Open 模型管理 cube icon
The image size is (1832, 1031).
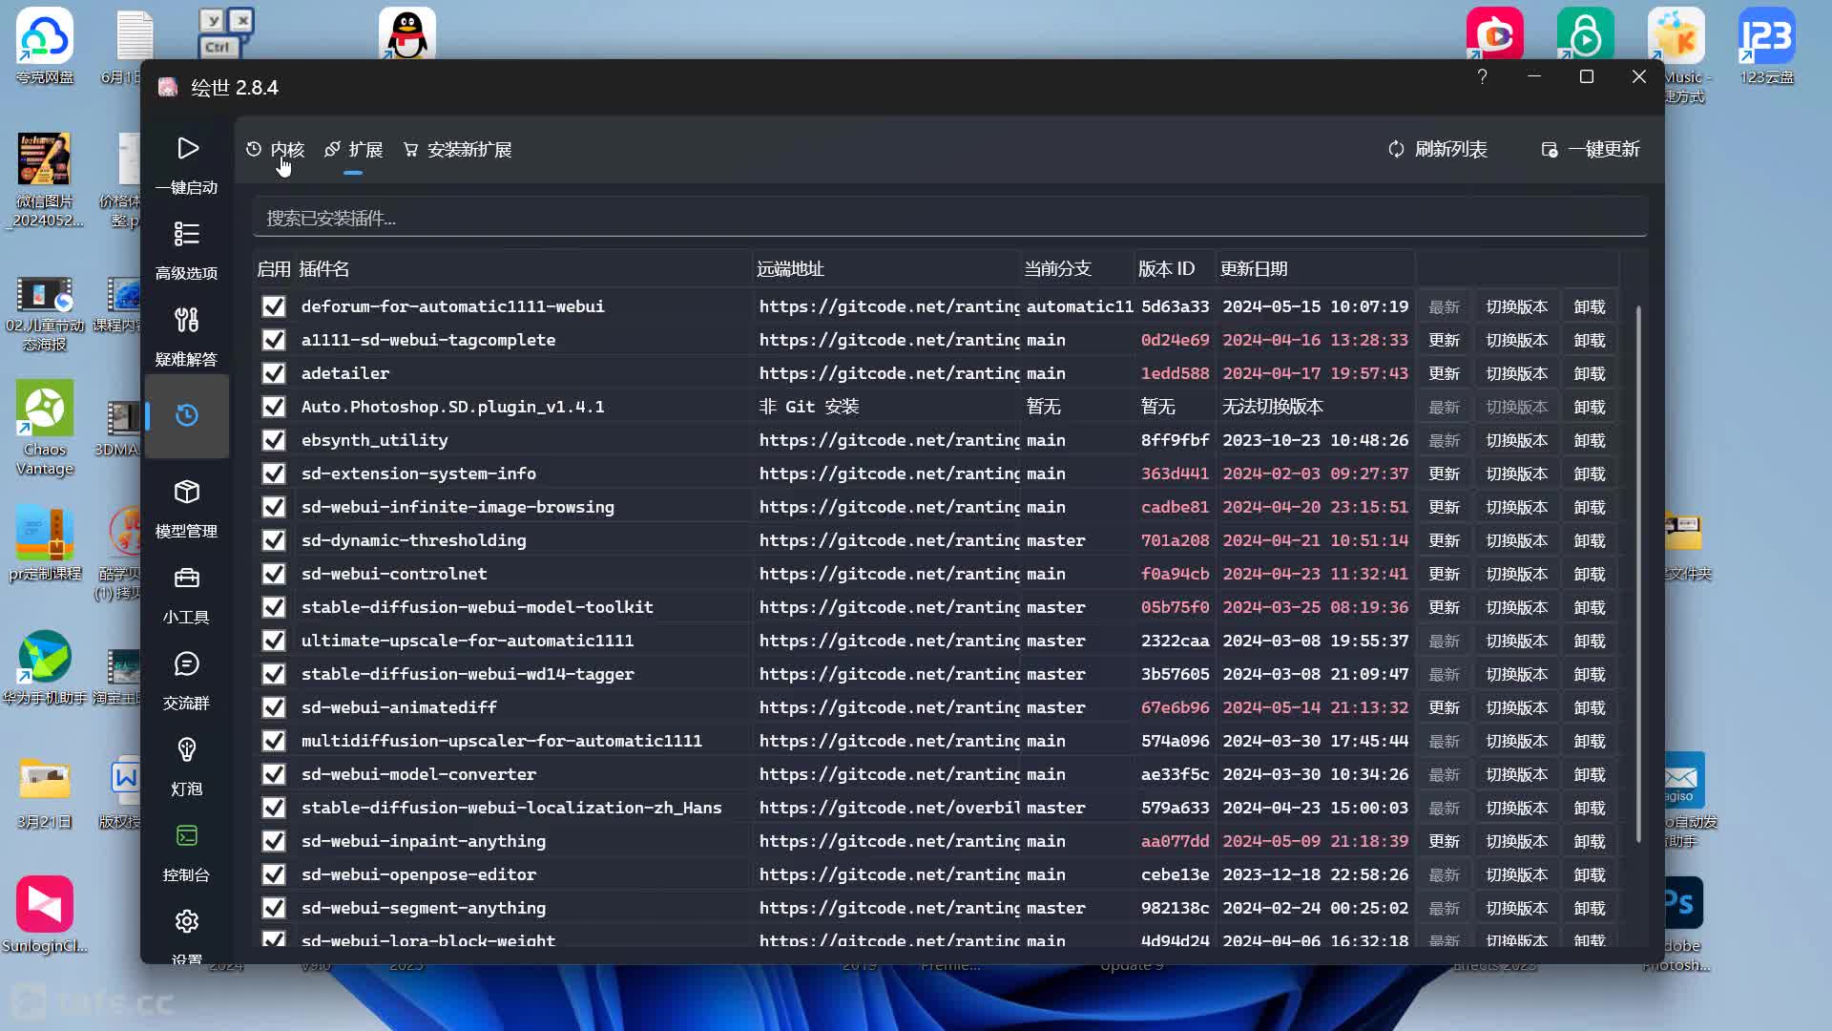tap(187, 492)
